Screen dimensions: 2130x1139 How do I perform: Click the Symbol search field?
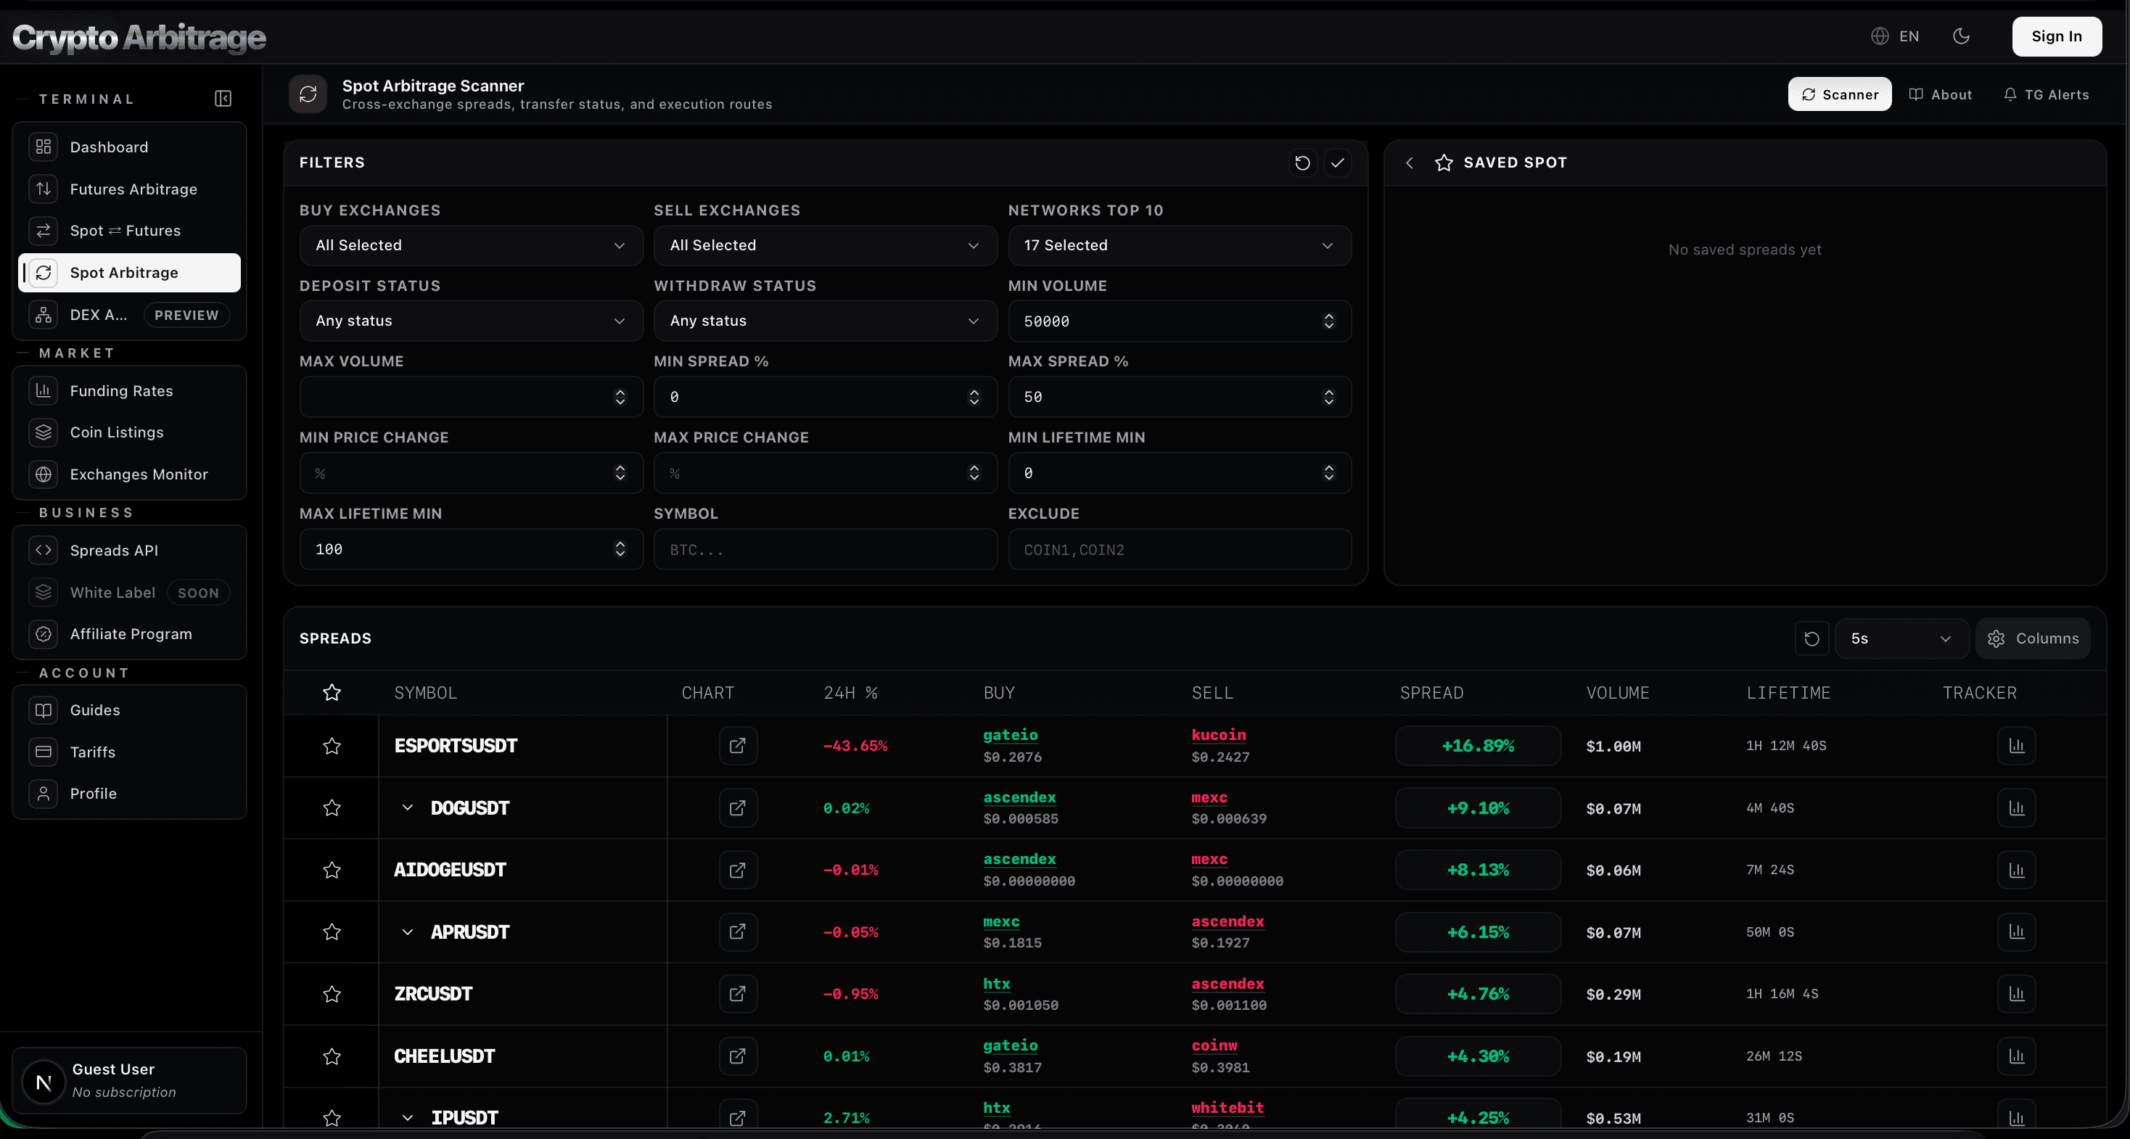[x=825, y=549]
